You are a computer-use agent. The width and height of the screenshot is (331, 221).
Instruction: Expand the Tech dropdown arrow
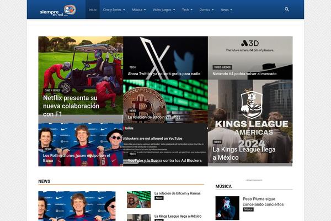coord(191,9)
